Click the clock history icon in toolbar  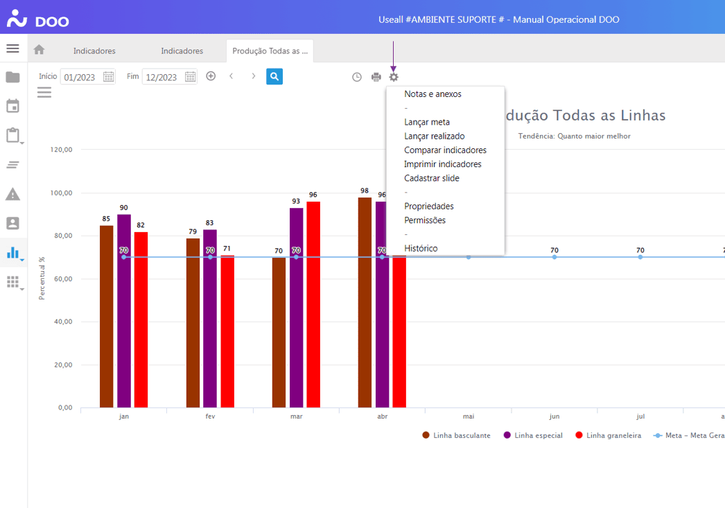click(357, 77)
